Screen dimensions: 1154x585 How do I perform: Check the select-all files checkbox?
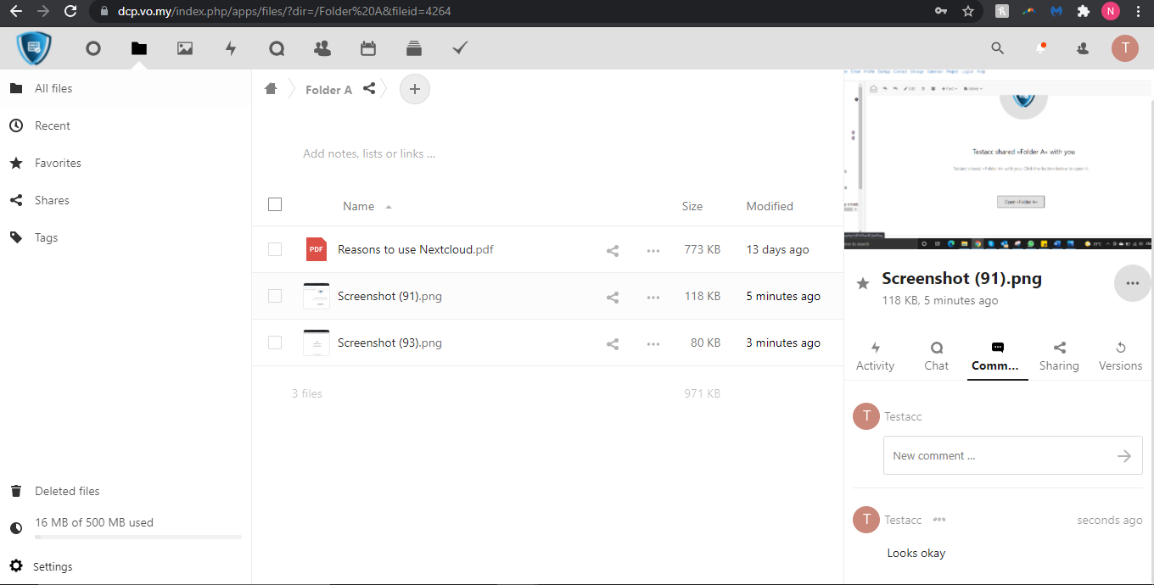coord(275,204)
